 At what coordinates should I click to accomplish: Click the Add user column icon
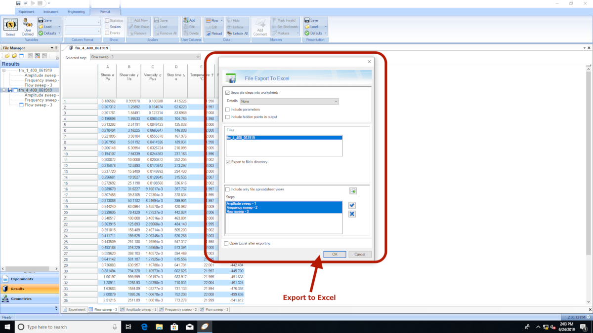pyautogui.click(x=189, y=20)
